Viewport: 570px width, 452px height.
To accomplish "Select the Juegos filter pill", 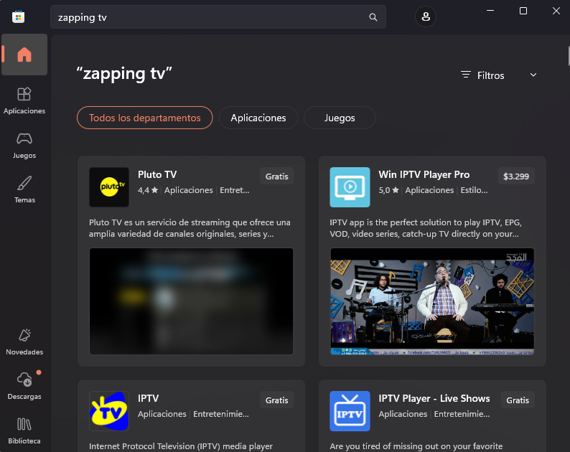I will point(340,118).
